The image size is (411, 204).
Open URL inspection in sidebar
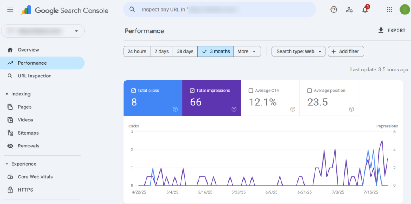coord(42,76)
